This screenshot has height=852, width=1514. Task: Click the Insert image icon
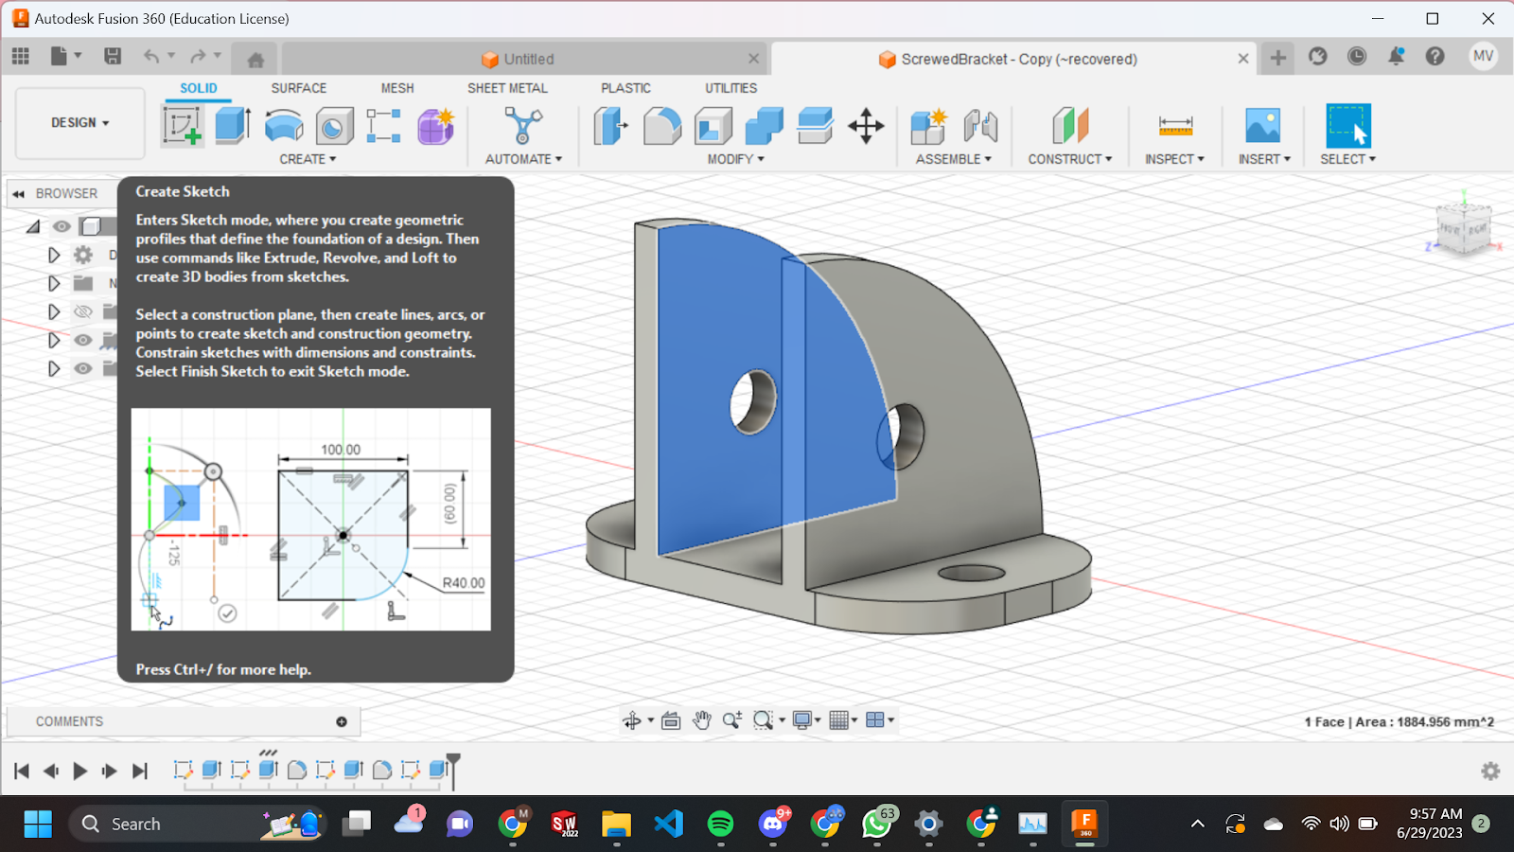coord(1263,125)
